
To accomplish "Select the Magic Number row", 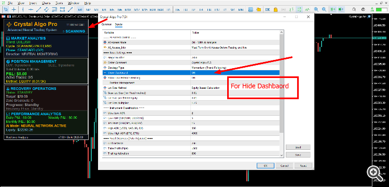I will (191, 57).
